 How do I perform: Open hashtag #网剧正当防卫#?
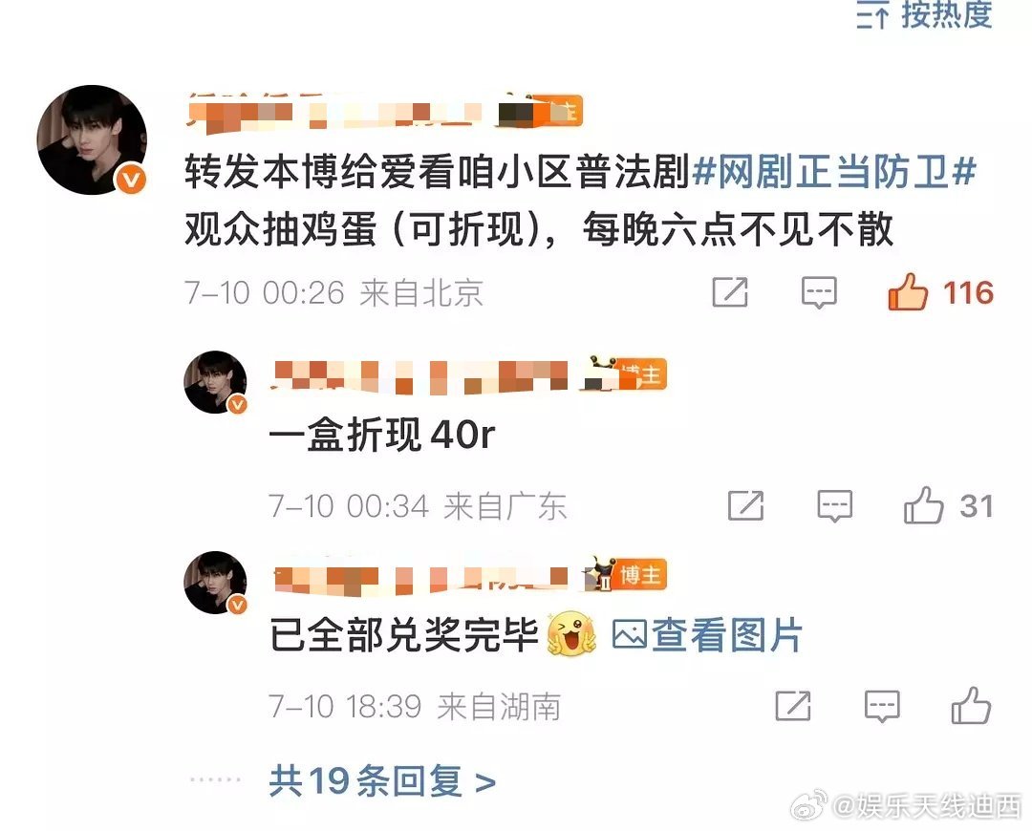click(834, 172)
